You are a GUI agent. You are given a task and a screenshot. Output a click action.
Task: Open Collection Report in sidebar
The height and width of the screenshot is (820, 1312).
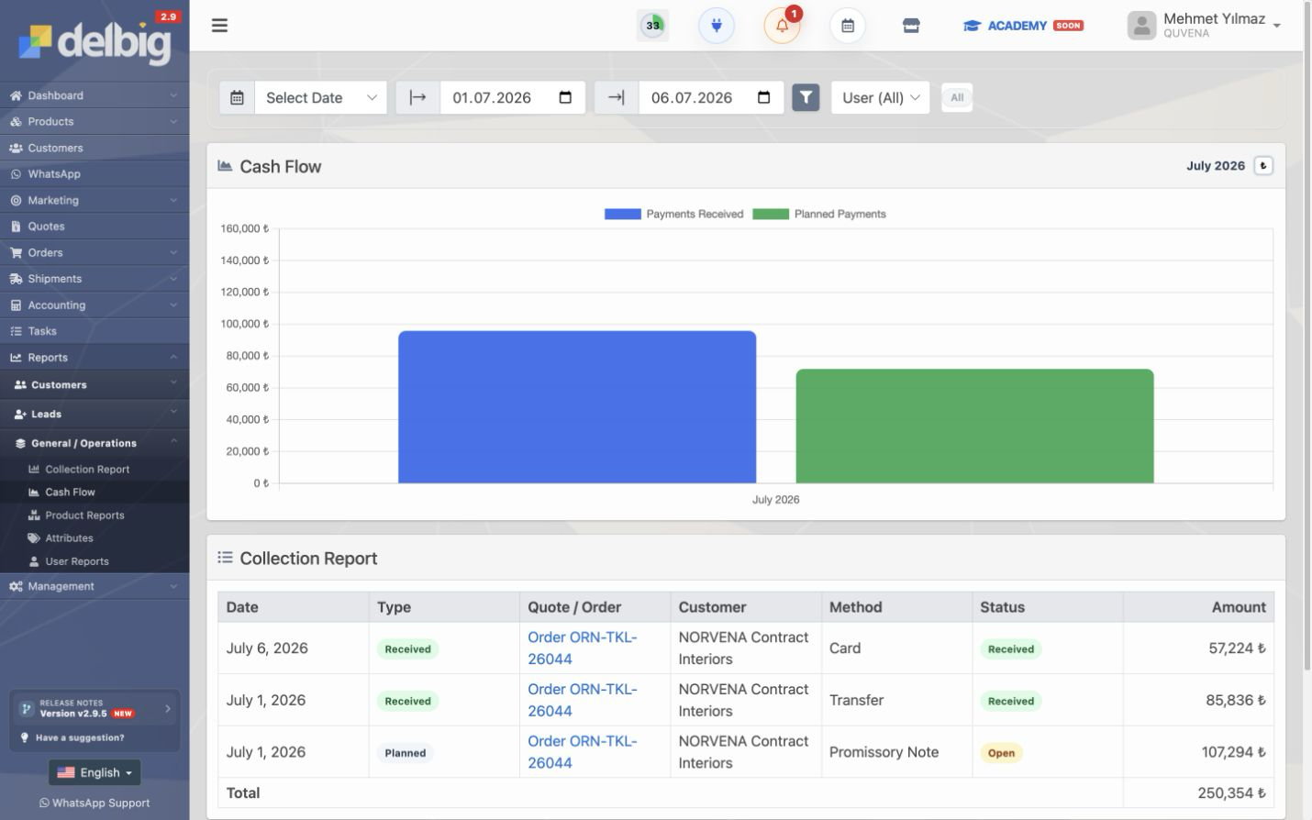tap(87, 469)
